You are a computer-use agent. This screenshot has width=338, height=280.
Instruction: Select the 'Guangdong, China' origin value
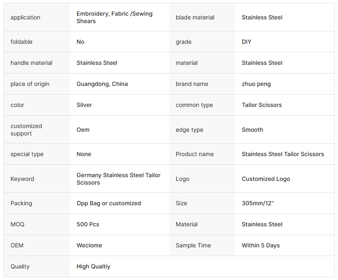102,84
